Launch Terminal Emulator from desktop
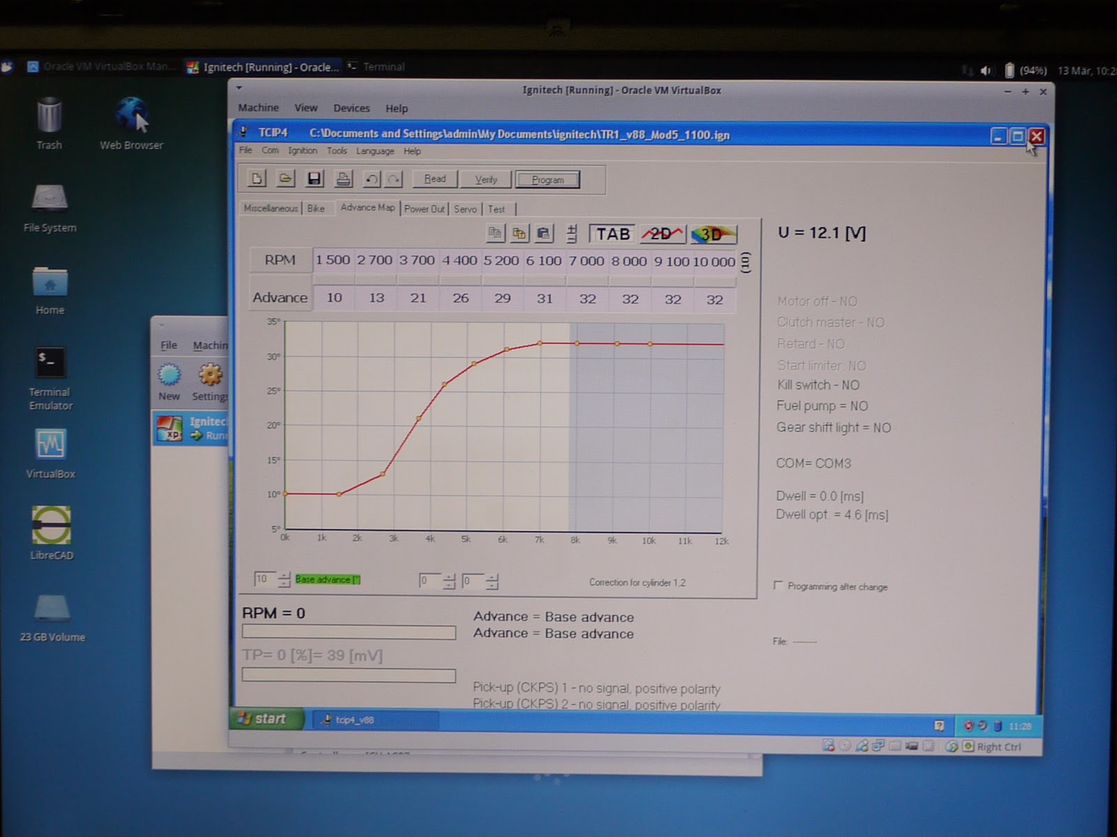Image resolution: width=1117 pixels, height=837 pixels. pyautogui.click(x=50, y=379)
